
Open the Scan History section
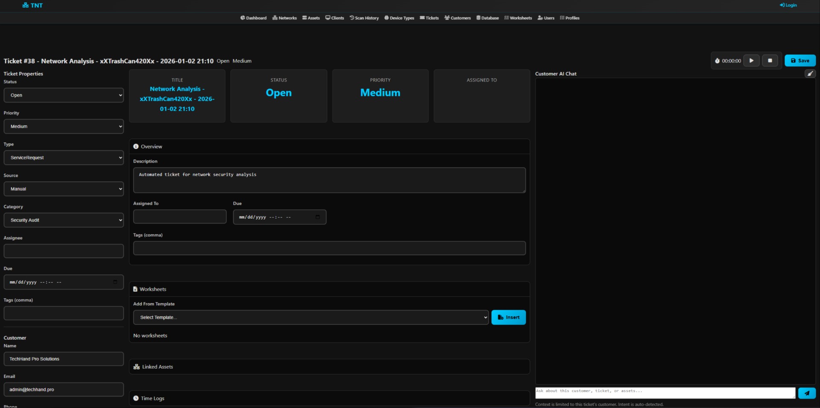coord(364,18)
